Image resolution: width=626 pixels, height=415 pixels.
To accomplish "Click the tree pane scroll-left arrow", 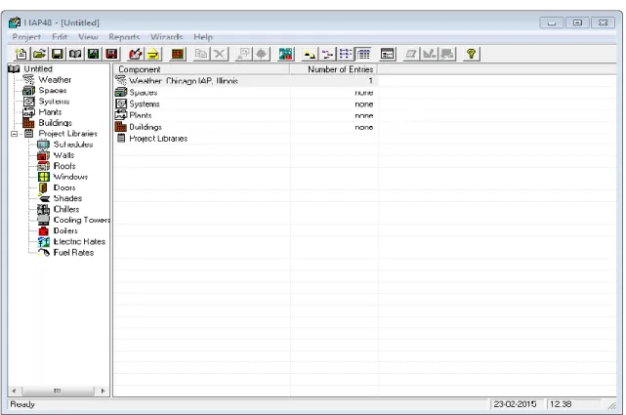I will (15, 391).
